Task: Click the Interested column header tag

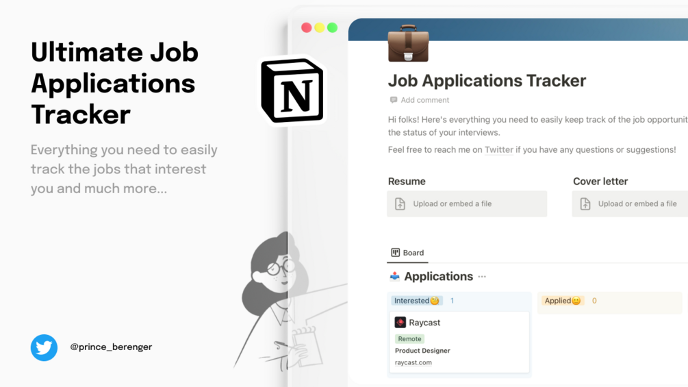Action: tap(417, 301)
